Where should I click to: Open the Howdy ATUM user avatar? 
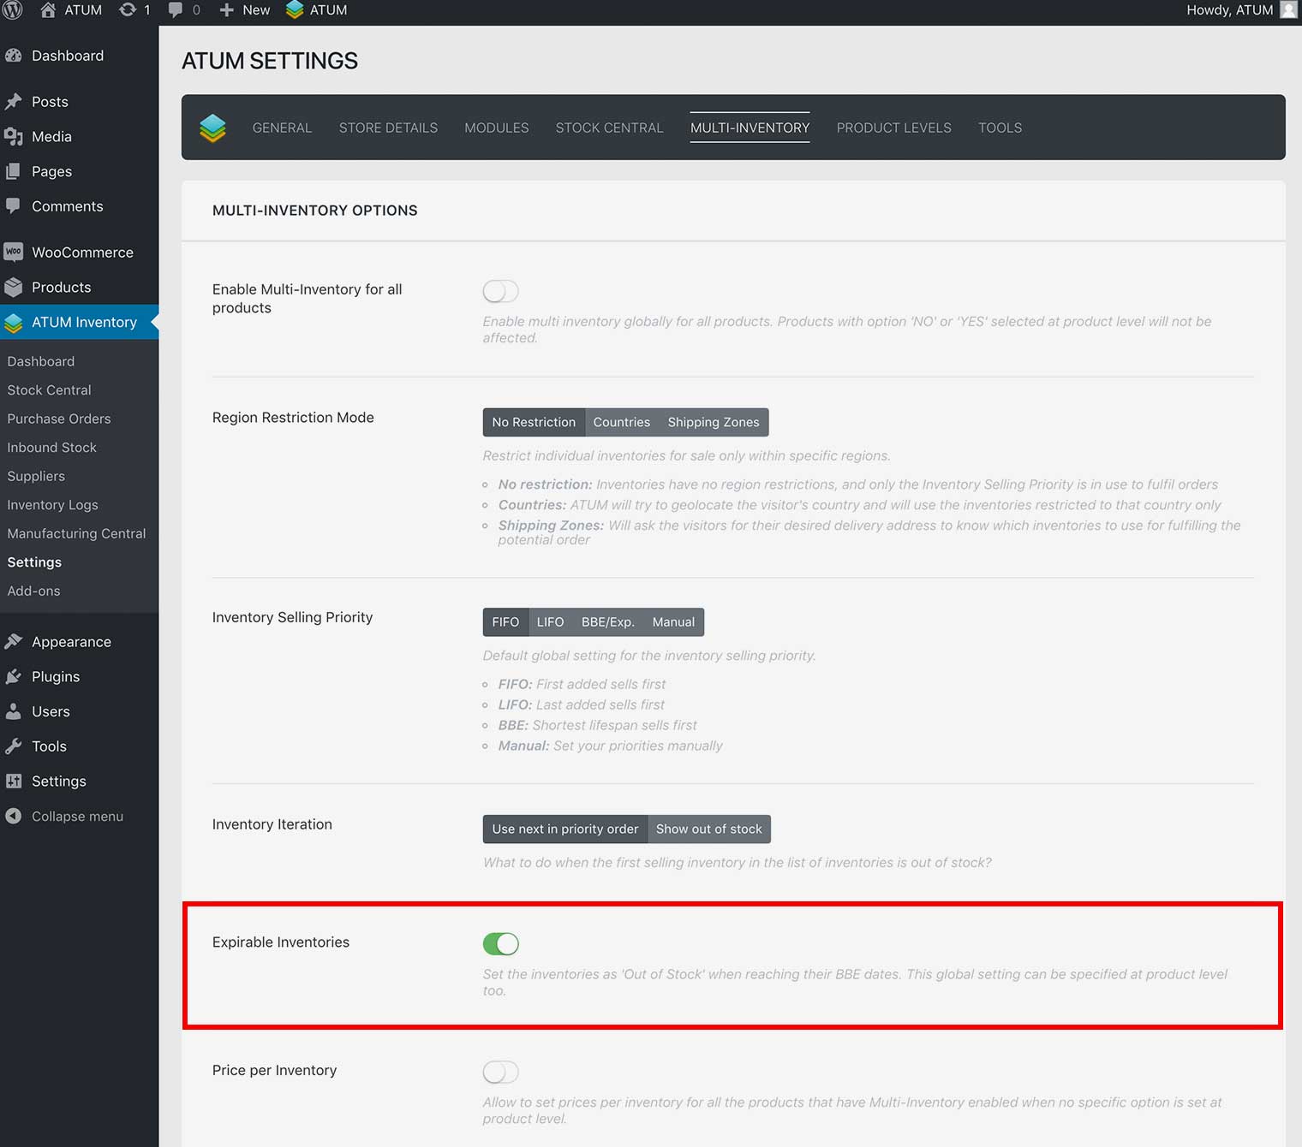click(1287, 10)
